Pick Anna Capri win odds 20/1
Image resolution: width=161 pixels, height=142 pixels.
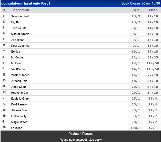(x=136, y=87)
